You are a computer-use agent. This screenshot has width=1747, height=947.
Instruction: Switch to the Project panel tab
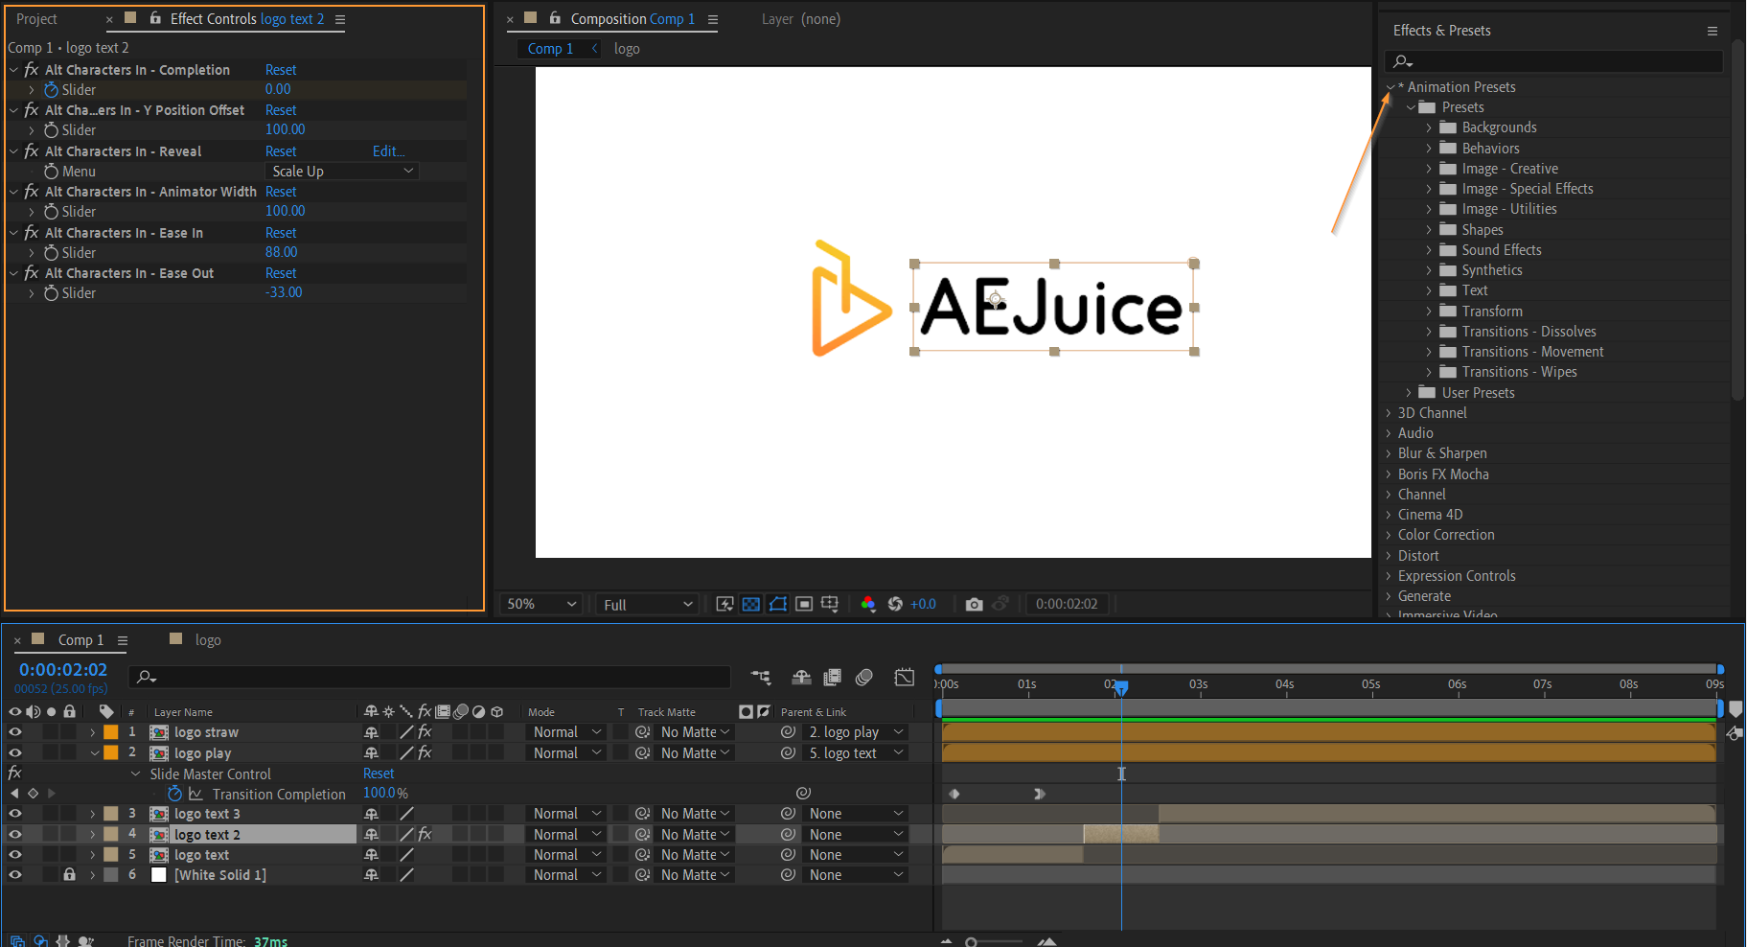click(37, 19)
